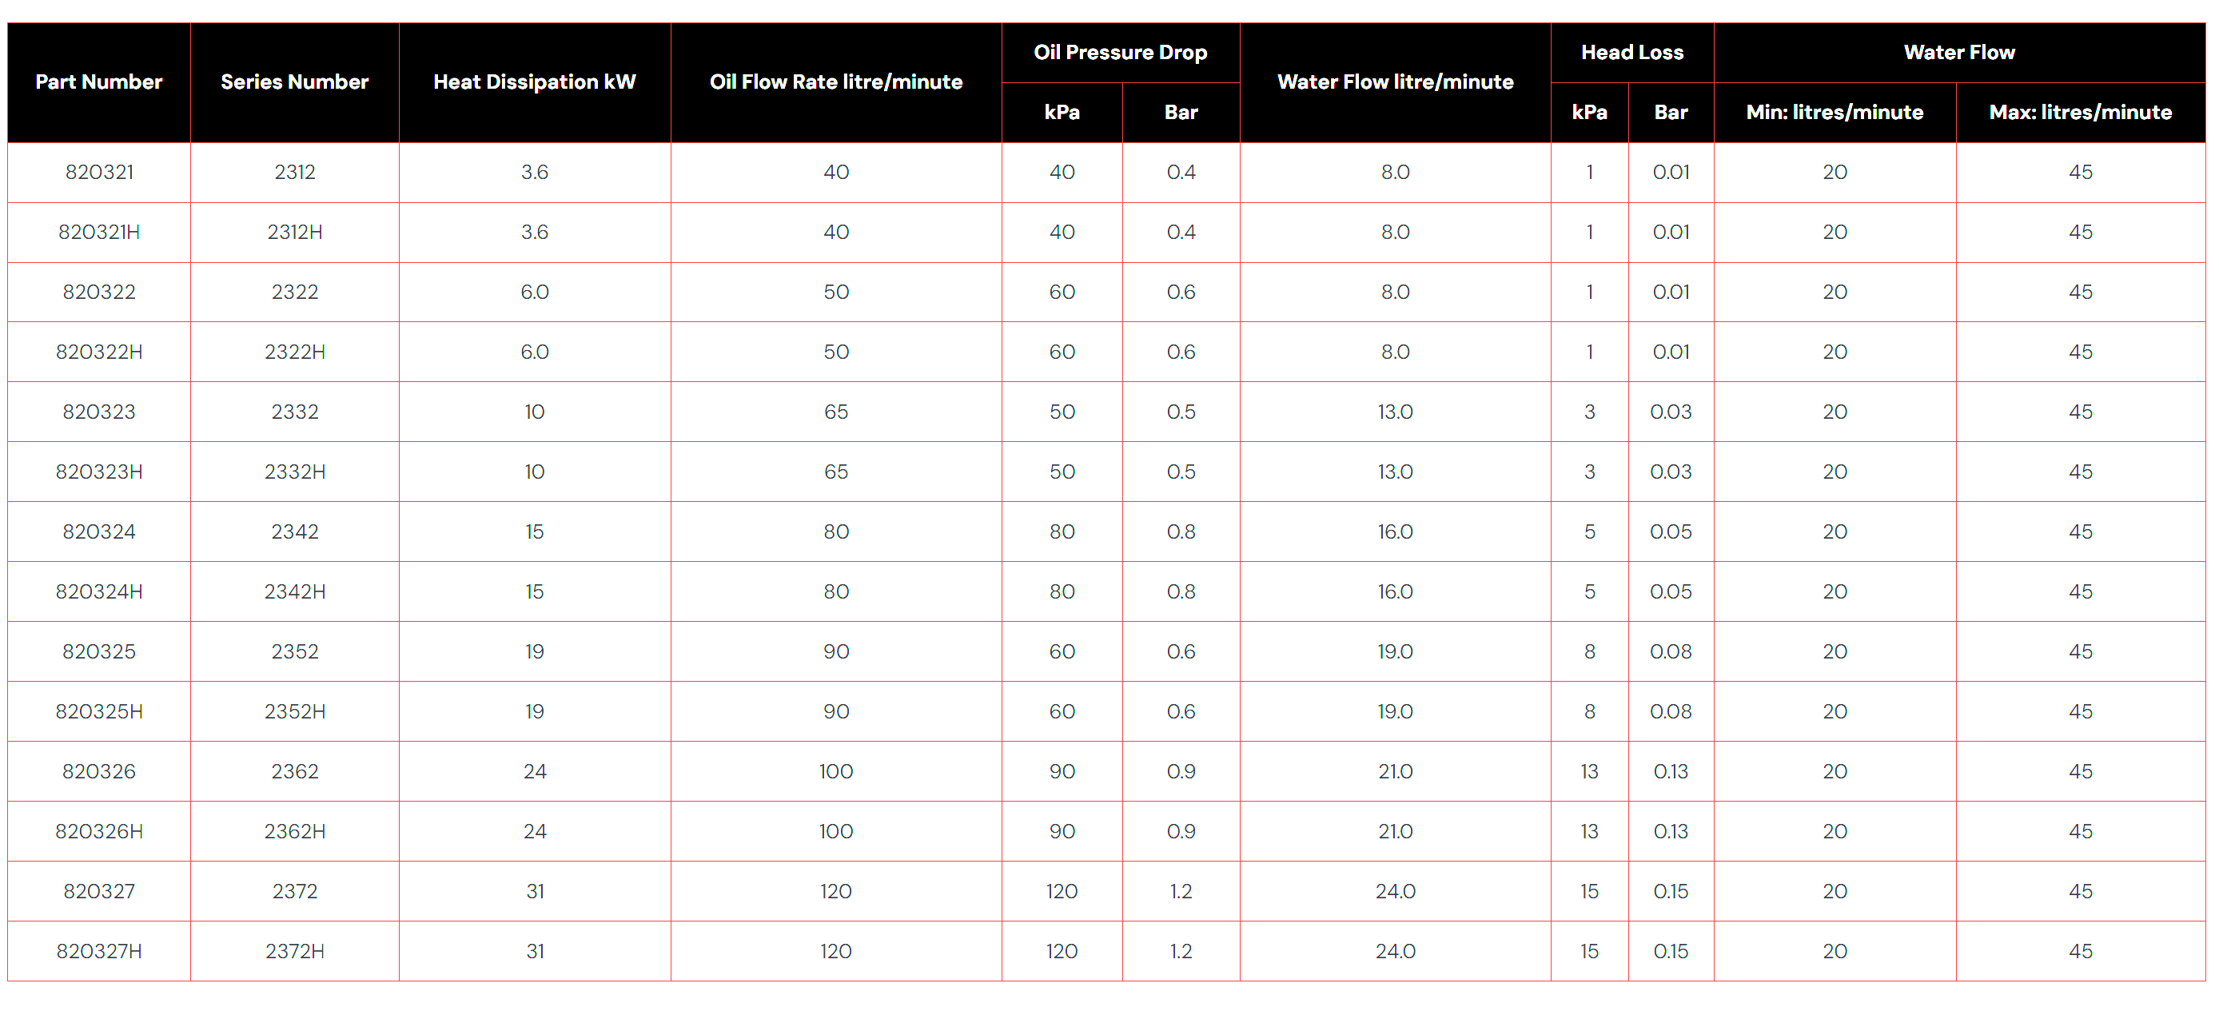Click part number 820326H cell

coord(99,832)
